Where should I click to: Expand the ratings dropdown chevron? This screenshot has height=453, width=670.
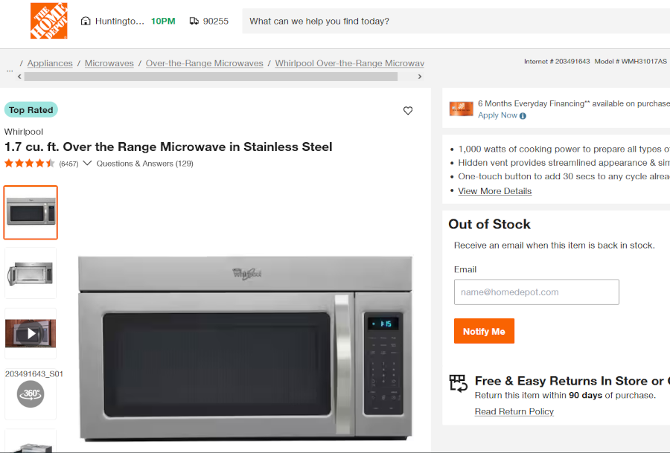(x=87, y=163)
